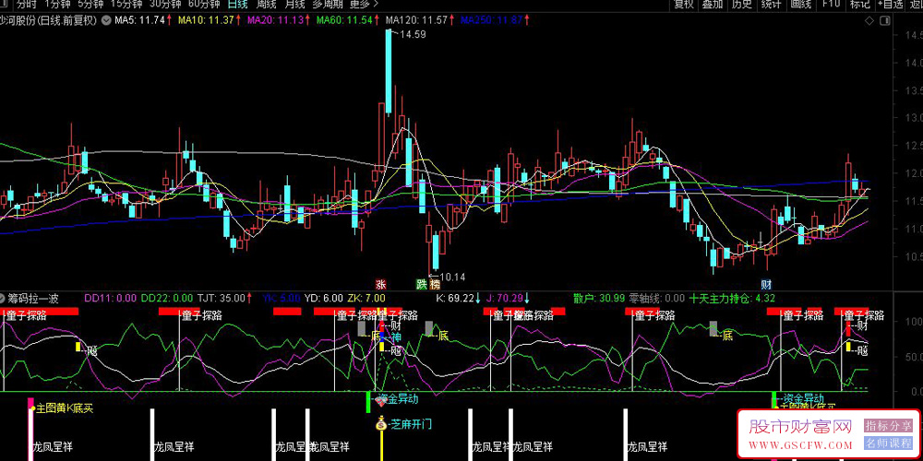Click the MA10: 11.37 indicator value

206,20
